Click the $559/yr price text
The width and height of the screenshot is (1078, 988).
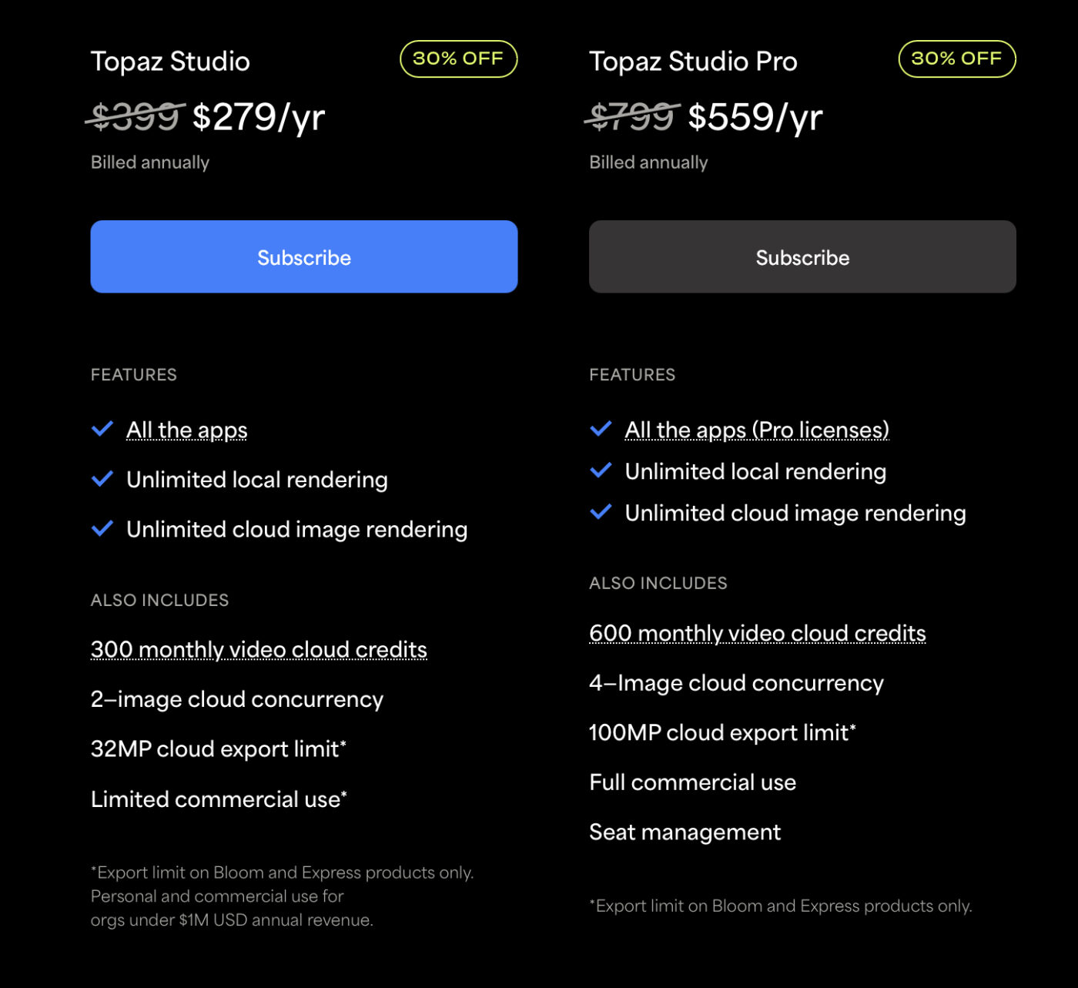(x=755, y=117)
